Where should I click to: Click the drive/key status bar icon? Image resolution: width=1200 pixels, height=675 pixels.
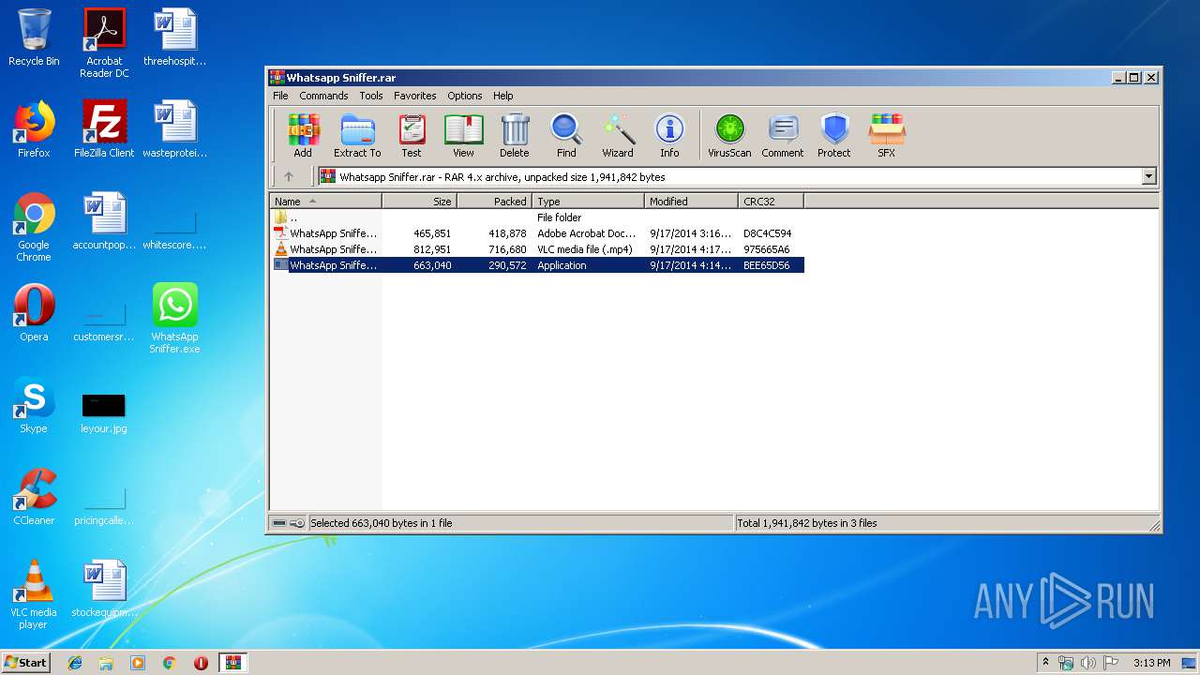(288, 523)
